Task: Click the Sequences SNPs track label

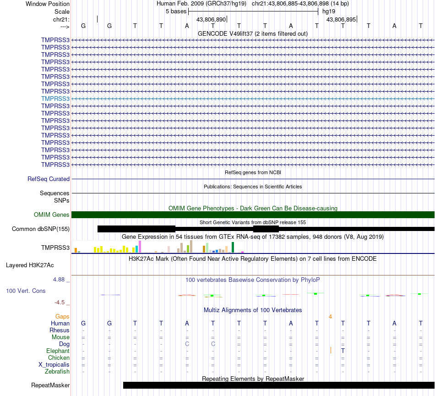Action: click(x=54, y=197)
